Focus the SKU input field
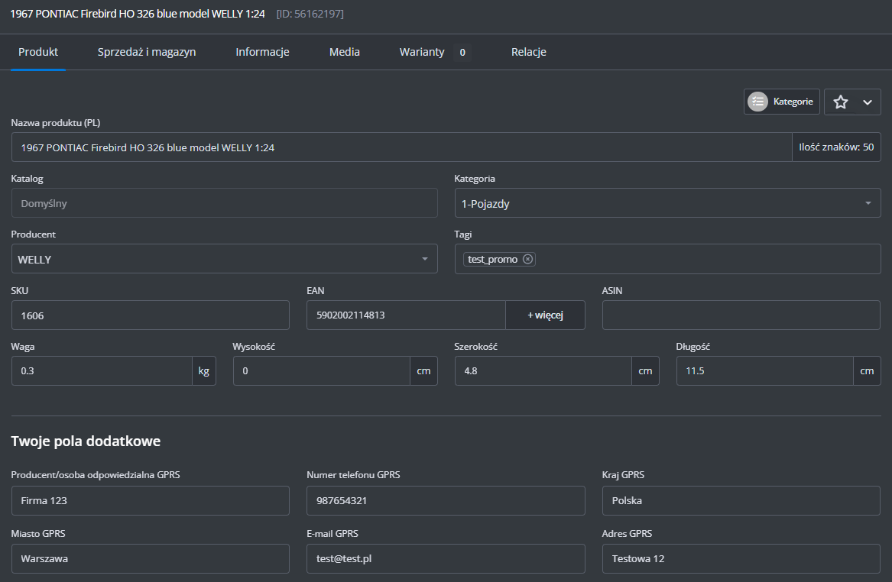 [x=150, y=315]
